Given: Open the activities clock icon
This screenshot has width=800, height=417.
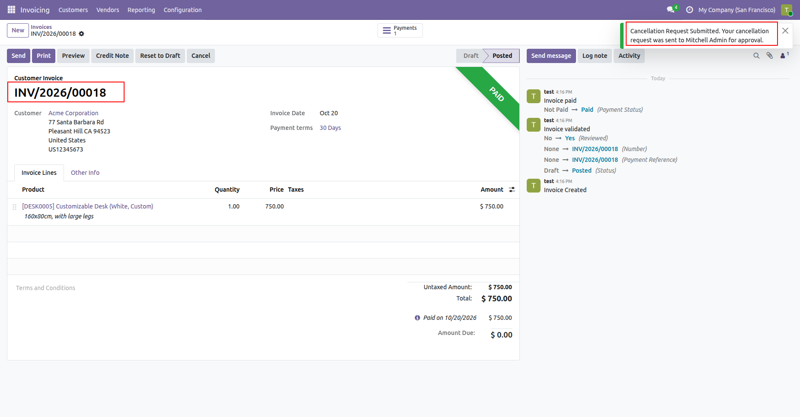Looking at the screenshot, I should [x=689, y=9].
